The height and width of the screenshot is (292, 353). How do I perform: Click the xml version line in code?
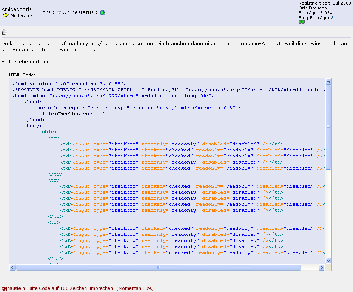[x=69, y=84]
